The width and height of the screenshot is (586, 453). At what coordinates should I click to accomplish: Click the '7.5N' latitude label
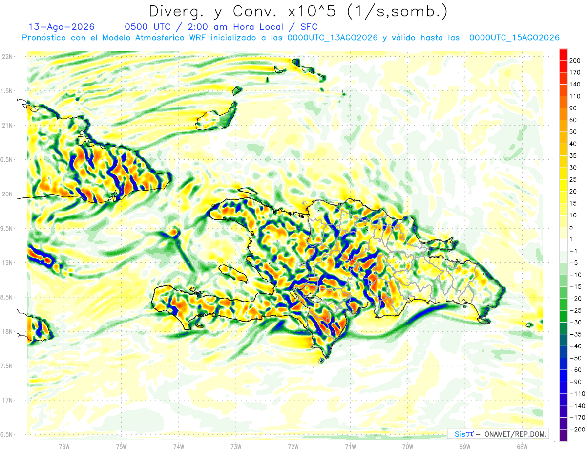pos(7,366)
